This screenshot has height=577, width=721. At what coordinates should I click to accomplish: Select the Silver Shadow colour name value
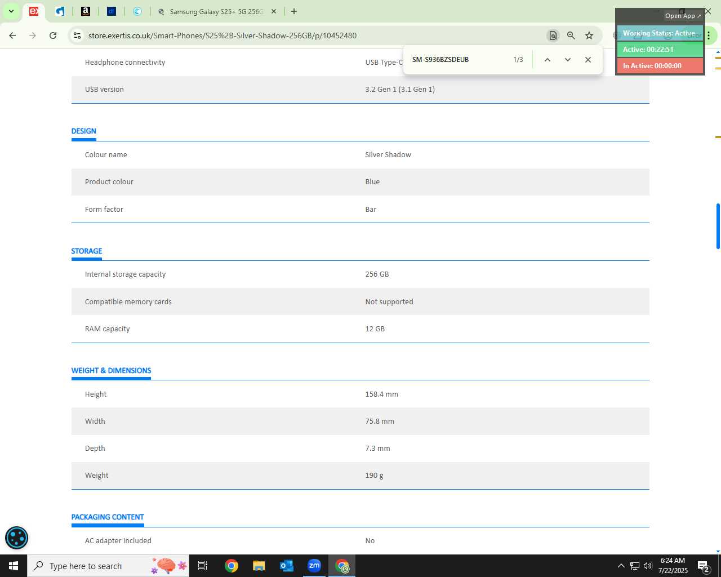pyautogui.click(x=388, y=155)
